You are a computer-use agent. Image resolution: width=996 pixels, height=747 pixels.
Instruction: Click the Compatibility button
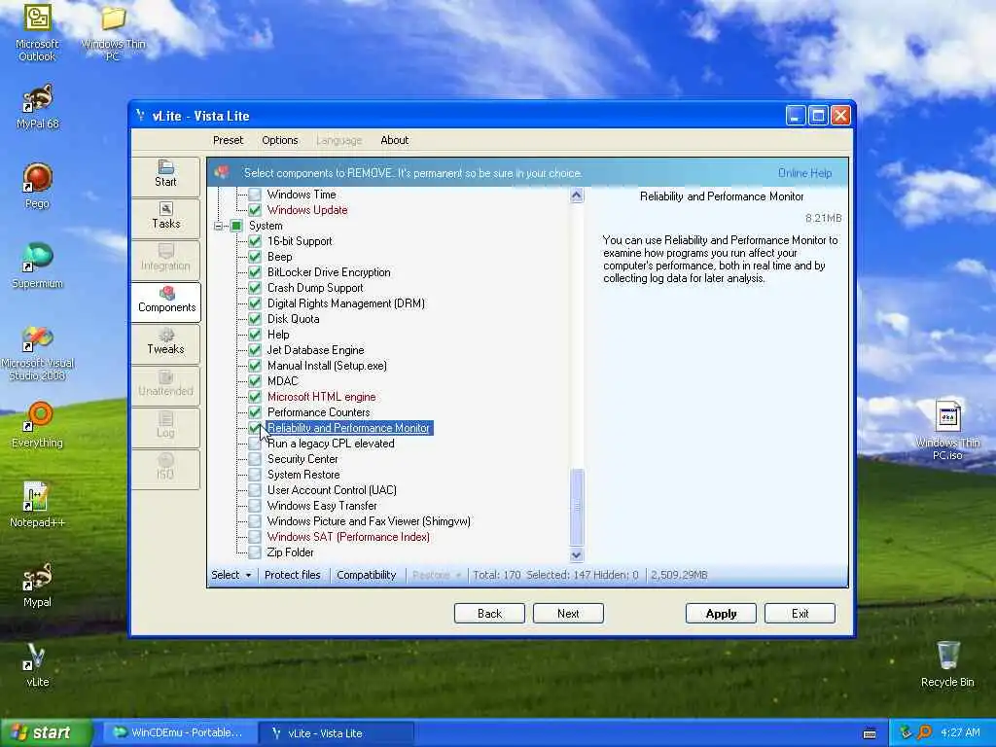[x=367, y=575]
